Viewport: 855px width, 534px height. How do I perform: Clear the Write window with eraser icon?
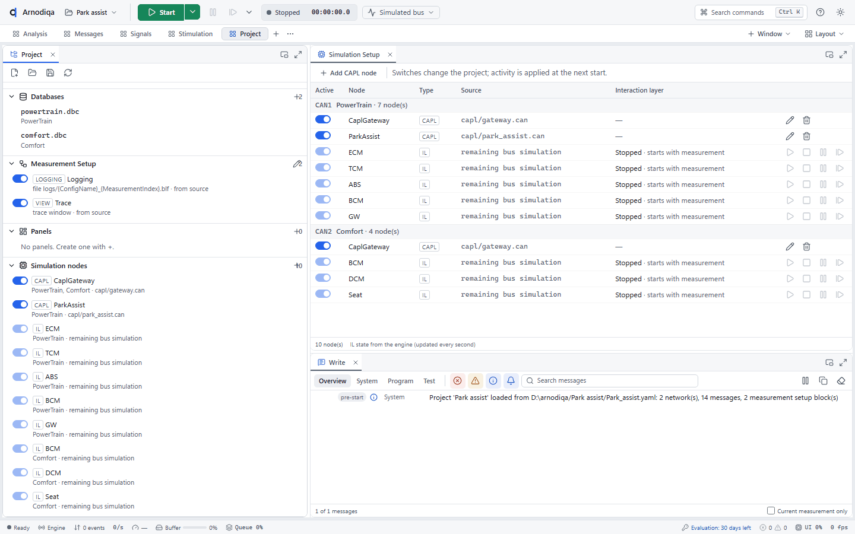pos(841,381)
